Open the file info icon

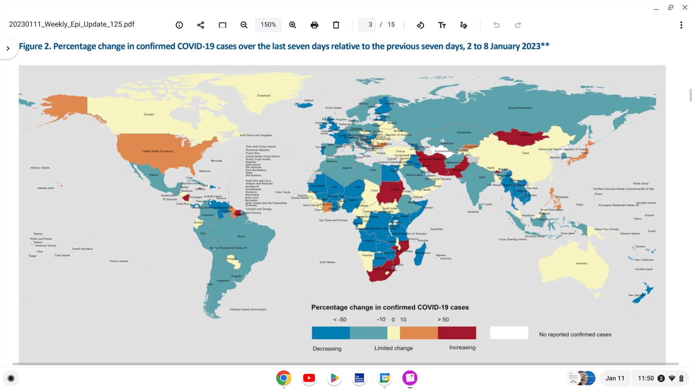(179, 25)
